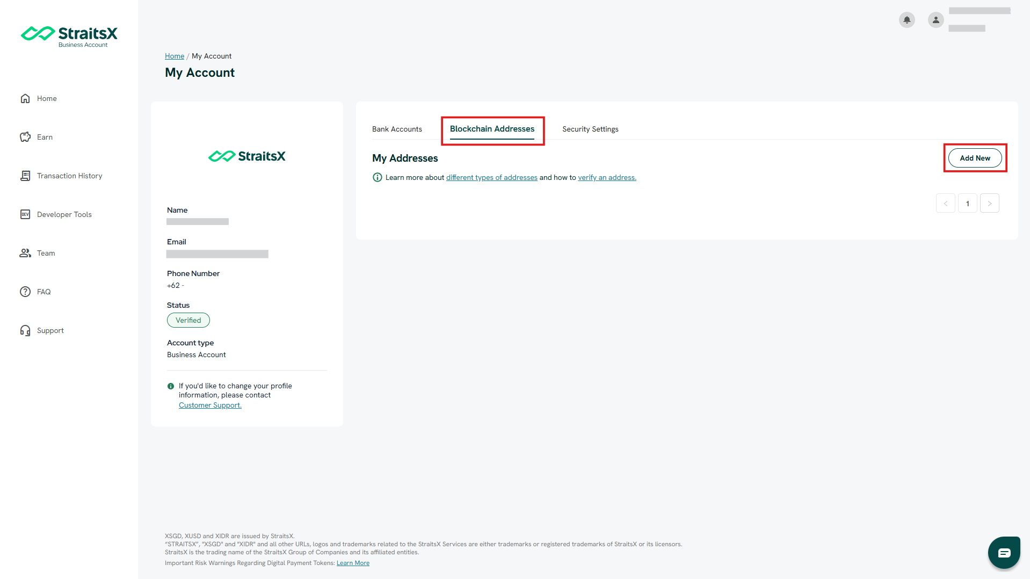Click the Earn piggy bank icon

[25, 137]
